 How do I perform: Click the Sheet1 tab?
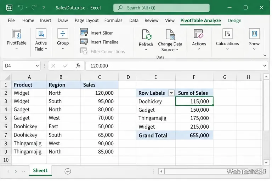click(40, 171)
